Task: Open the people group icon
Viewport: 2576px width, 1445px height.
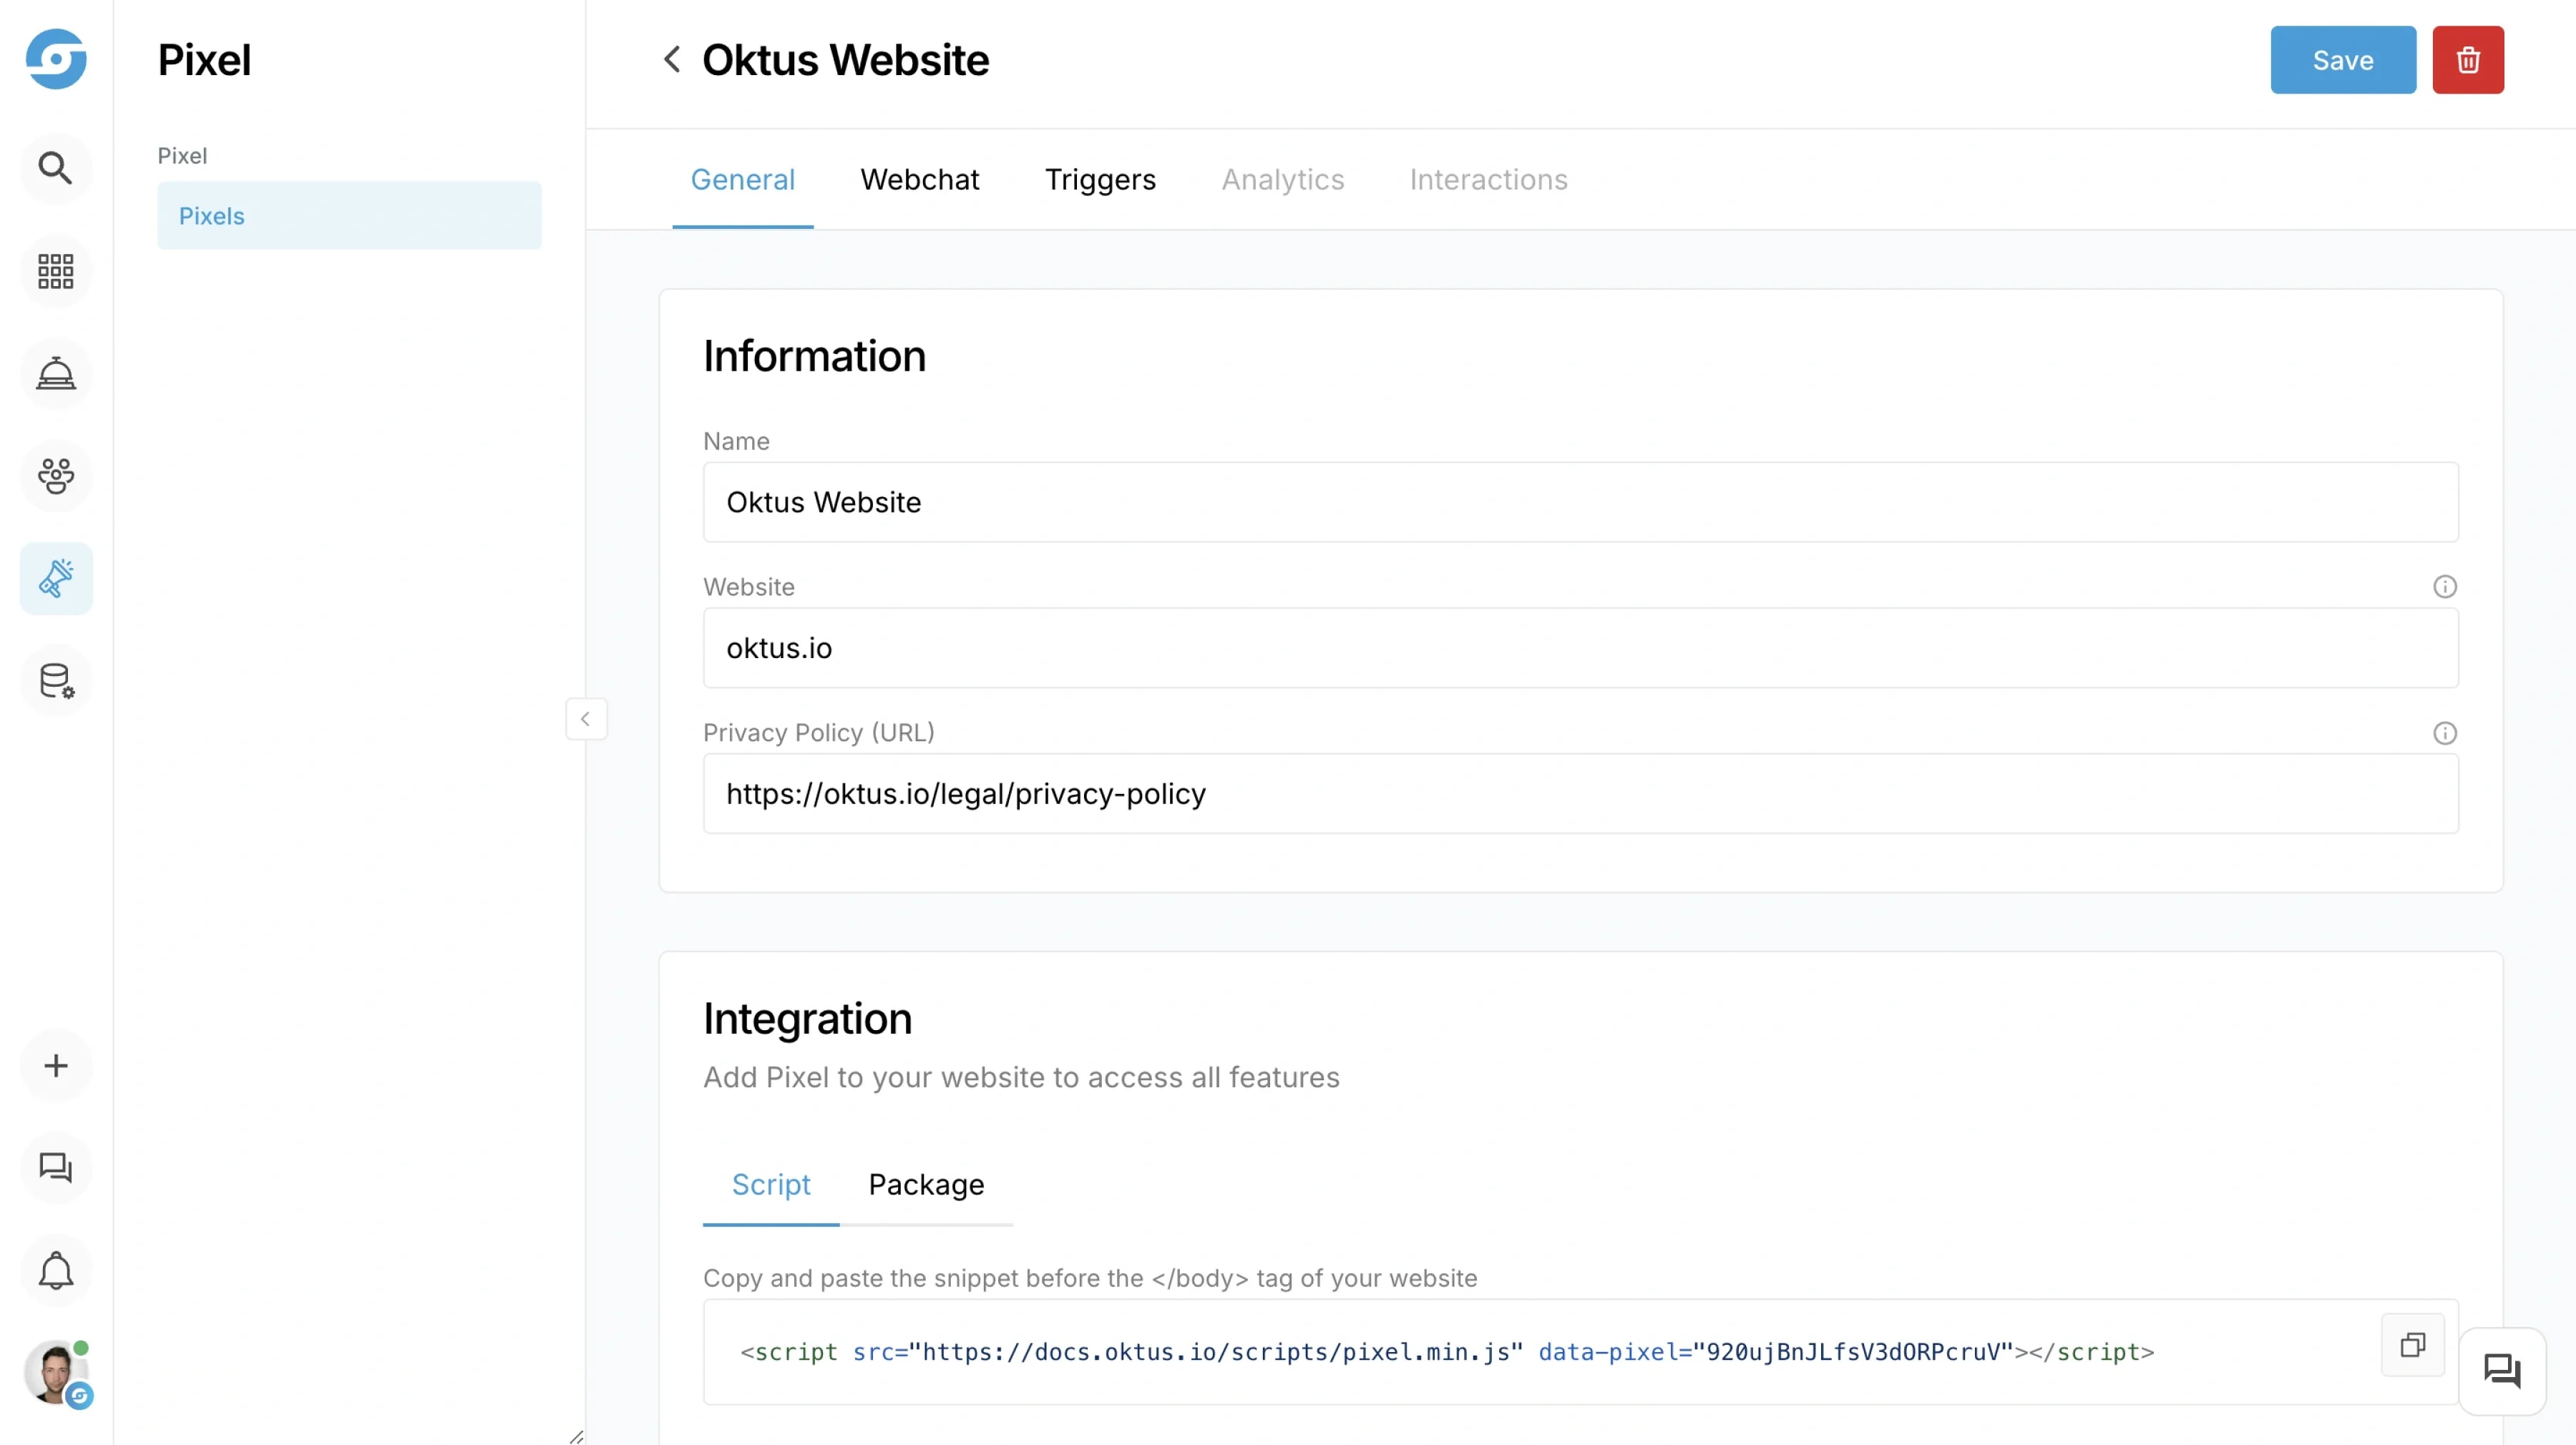Action: point(56,476)
